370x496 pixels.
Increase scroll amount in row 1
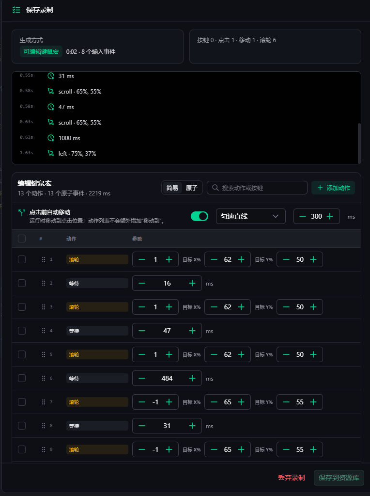(169, 259)
